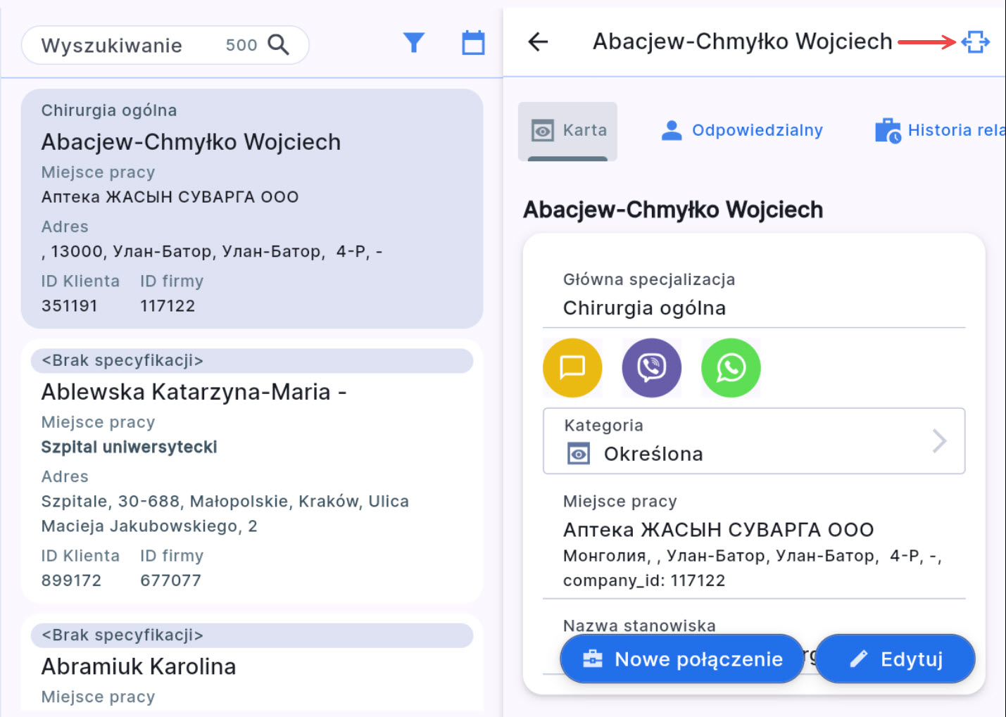This screenshot has width=1006, height=717.
Task: Select the Ablewska Katarzyna-Maria list entry
Action: coord(252,471)
